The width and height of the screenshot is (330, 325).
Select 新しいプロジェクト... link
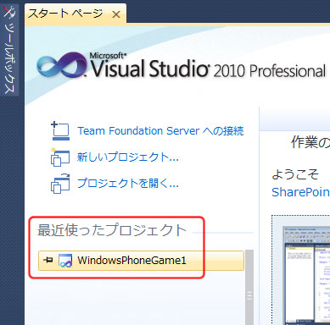coord(128,157)
